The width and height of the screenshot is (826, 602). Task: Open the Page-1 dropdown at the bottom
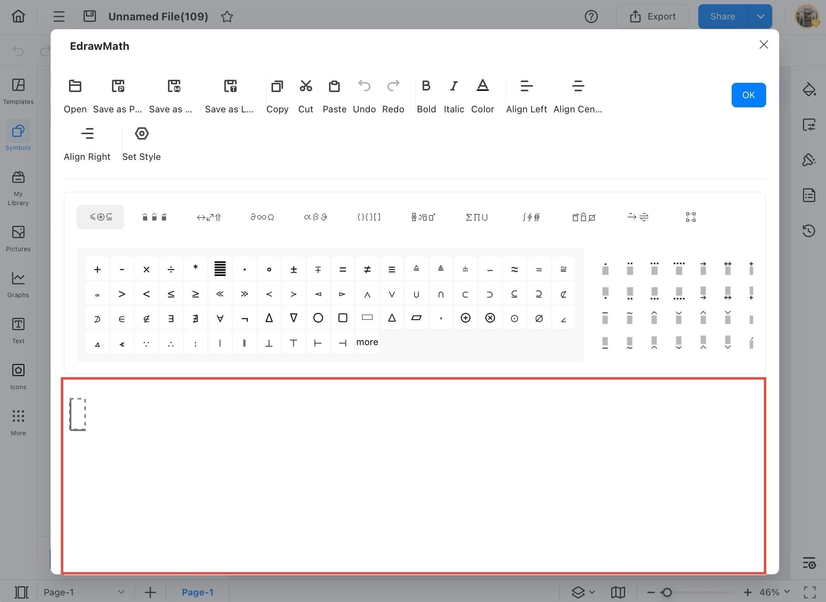(121, 592)
